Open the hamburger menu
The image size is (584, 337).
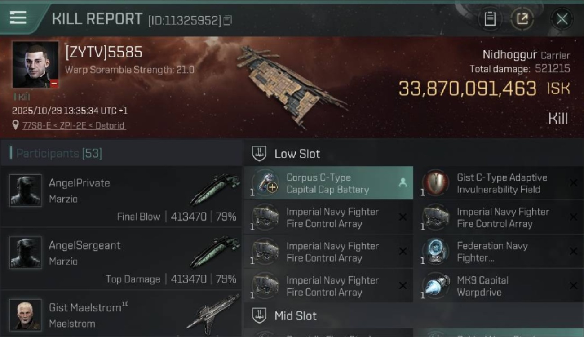pyautogui.click(x=18, y=18)
